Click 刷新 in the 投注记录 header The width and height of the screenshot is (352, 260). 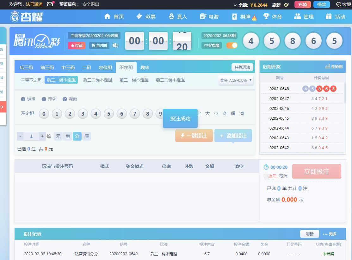(x=310, y=234)
